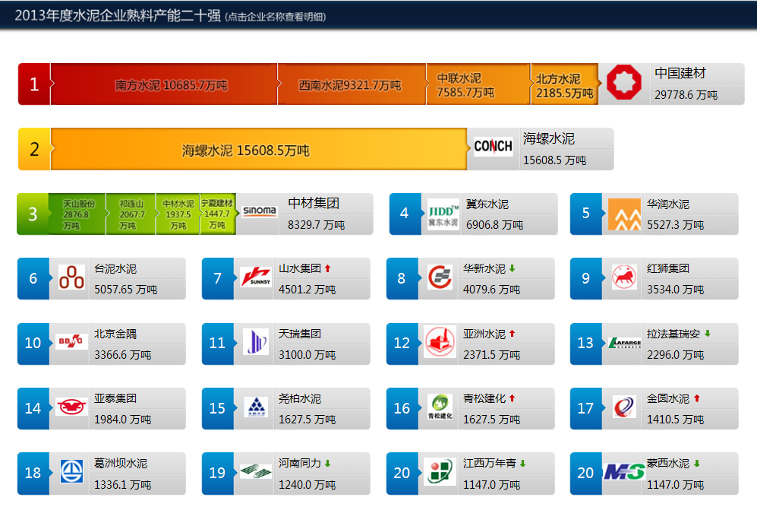
Task: Click the green down arrow beside 拉法基瑞安
Action: click(708, 334)
